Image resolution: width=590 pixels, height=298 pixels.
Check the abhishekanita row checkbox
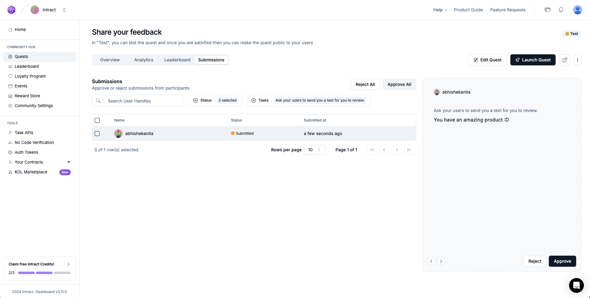(97, 134)
